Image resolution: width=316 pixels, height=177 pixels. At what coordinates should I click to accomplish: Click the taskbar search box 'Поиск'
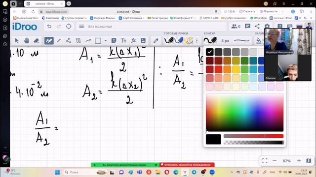click(84, 172)
